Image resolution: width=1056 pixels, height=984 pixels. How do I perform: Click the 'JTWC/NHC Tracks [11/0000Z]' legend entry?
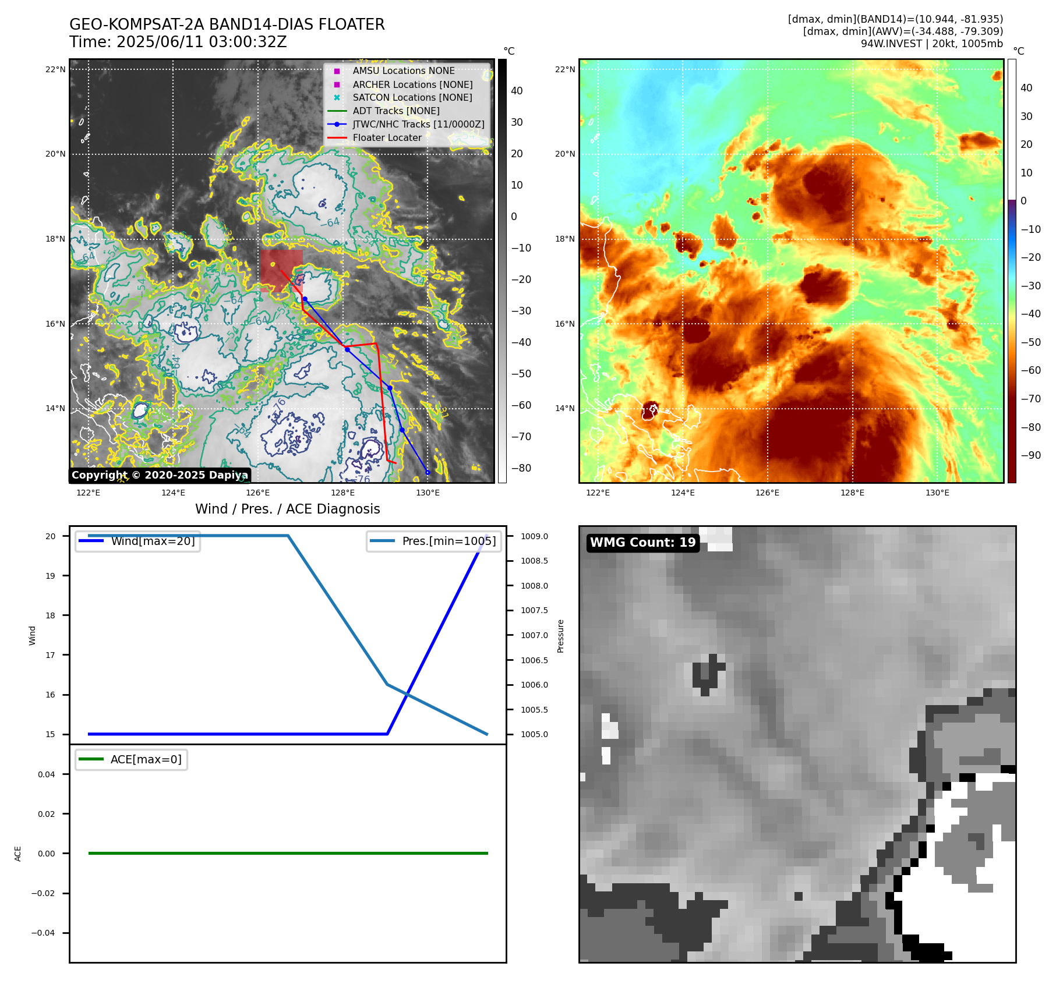419,124
